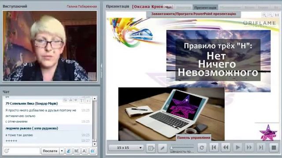Viewport: 282px width, 158px height.
Task: Click the 1:1 actual size icon
Action: click(x=277, y=15)
